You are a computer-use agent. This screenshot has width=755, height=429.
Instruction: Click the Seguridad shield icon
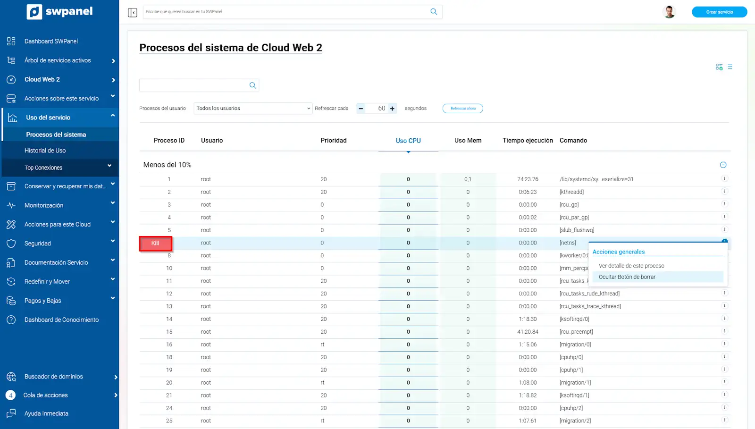[11, 244]
